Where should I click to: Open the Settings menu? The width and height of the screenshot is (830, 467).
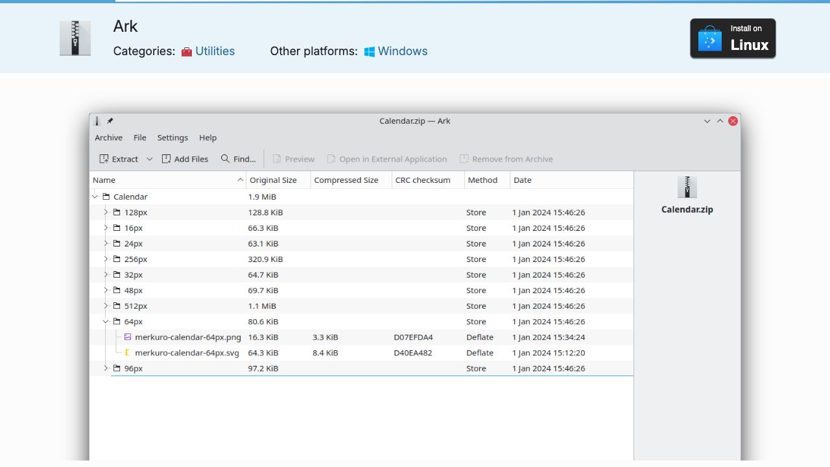tap(172, 138)
